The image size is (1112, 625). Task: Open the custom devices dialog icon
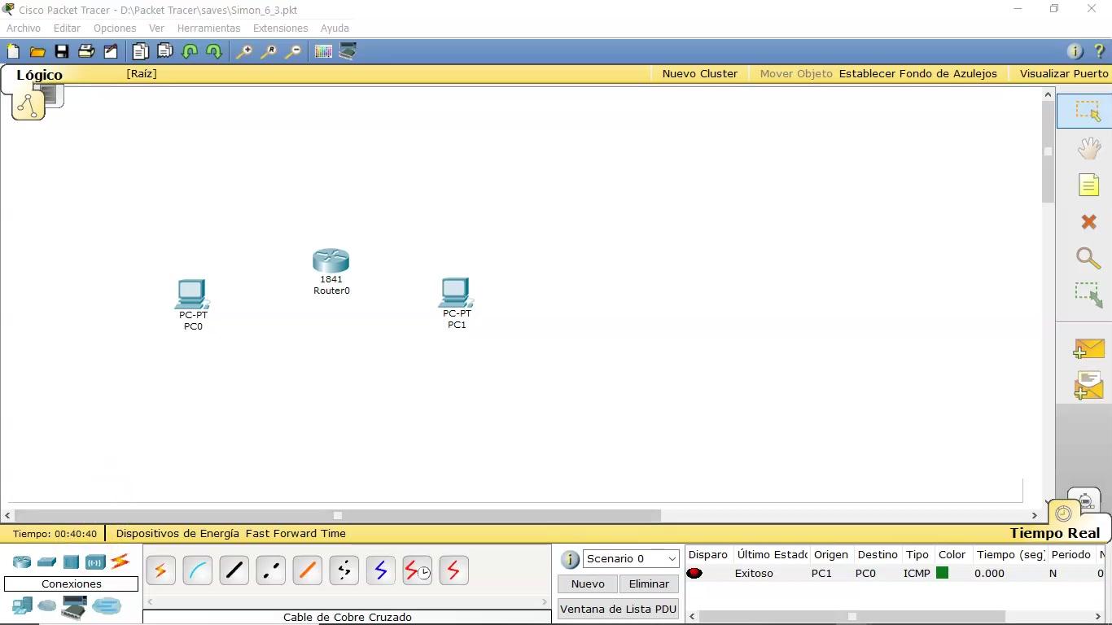coord(348,51)
